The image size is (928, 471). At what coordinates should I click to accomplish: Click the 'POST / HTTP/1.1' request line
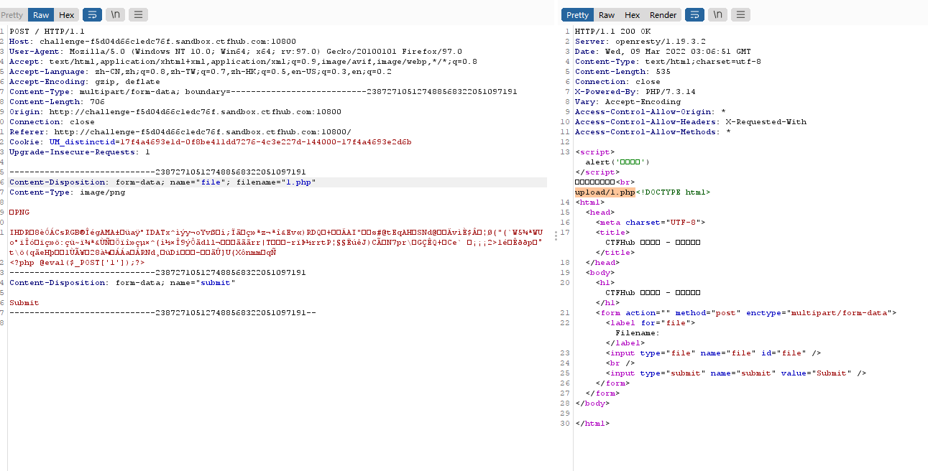tap(47, 32)
